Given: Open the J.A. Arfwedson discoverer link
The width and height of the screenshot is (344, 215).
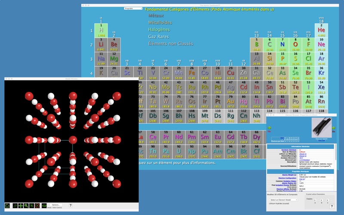Looking at the screenshot, I should [x=304, y=160].
